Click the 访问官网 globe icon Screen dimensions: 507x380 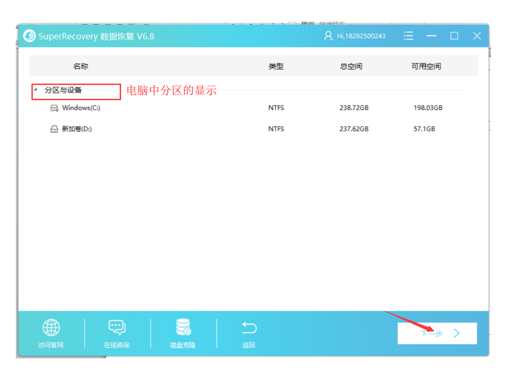[x=51, y=328]
